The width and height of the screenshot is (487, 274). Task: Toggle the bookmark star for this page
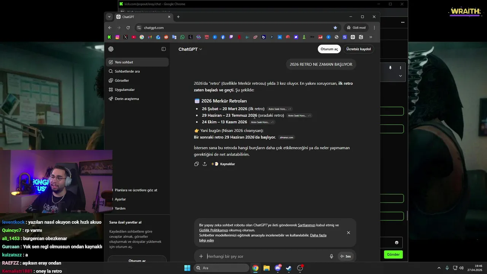click(x=335, y=27)
